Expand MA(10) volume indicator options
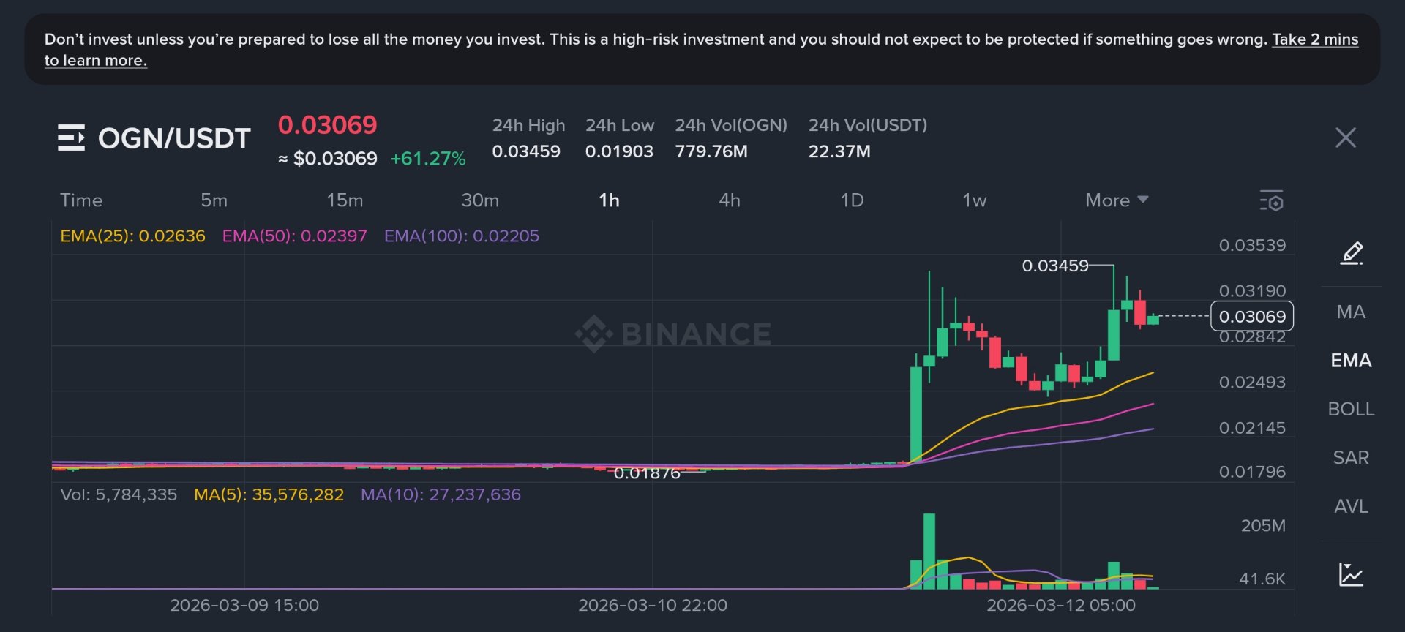This screenshot has width=1405, height=632. tap(440, 494)
